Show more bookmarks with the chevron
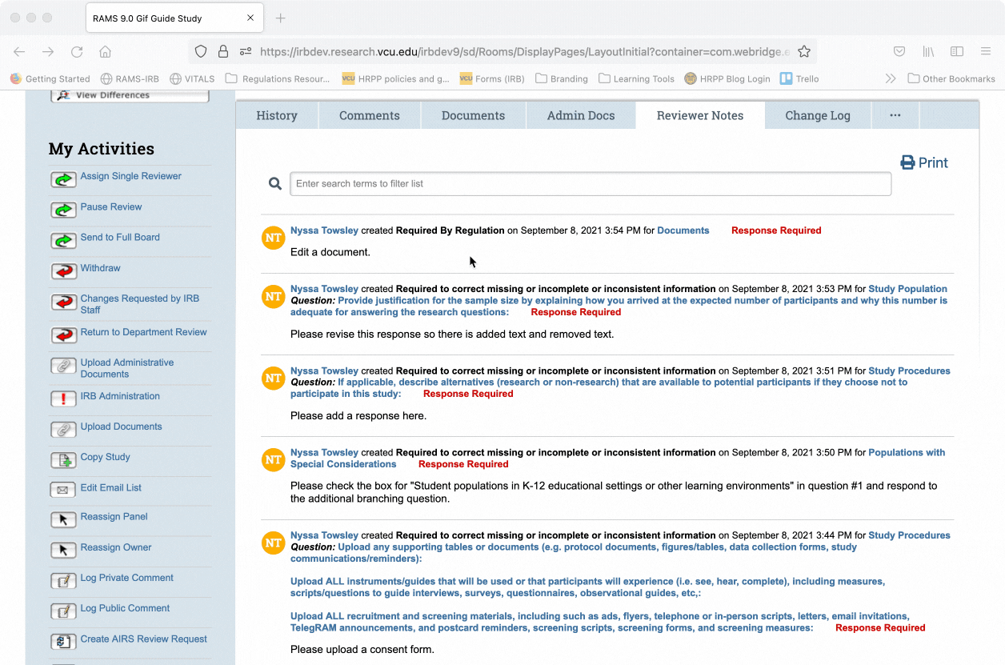The height and width of the screenshot is (665, 1005). [890, 78]
